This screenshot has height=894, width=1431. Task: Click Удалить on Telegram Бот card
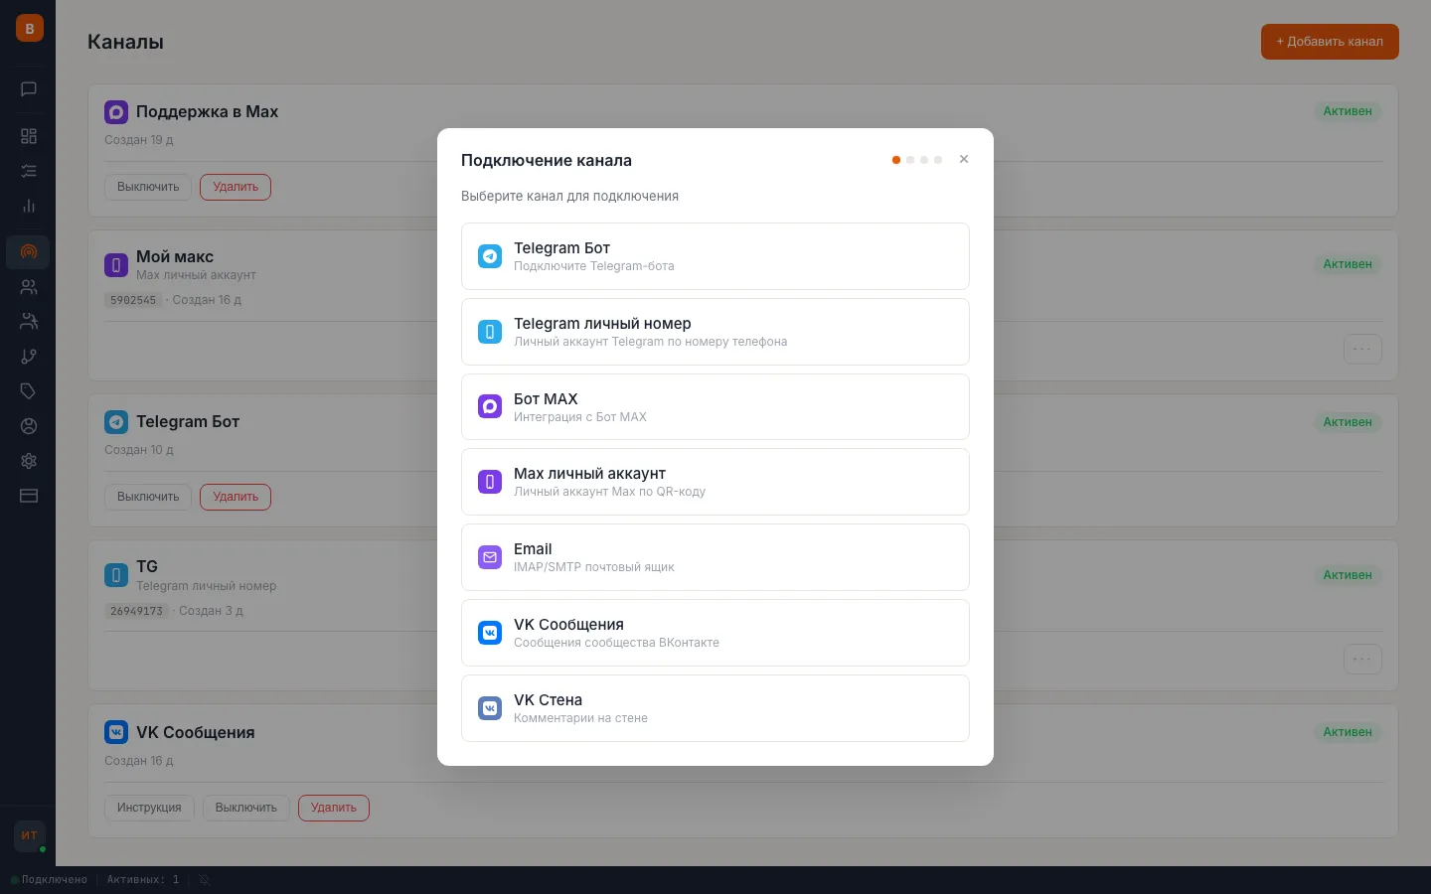[236, 497]
